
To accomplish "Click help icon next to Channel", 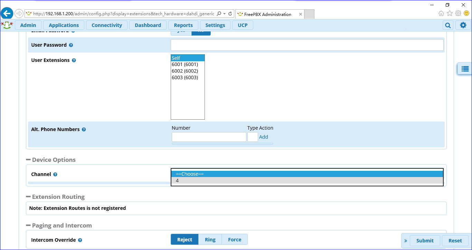I will point(55,175).
